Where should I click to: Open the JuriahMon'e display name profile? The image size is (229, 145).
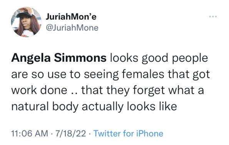coord(71,16)
